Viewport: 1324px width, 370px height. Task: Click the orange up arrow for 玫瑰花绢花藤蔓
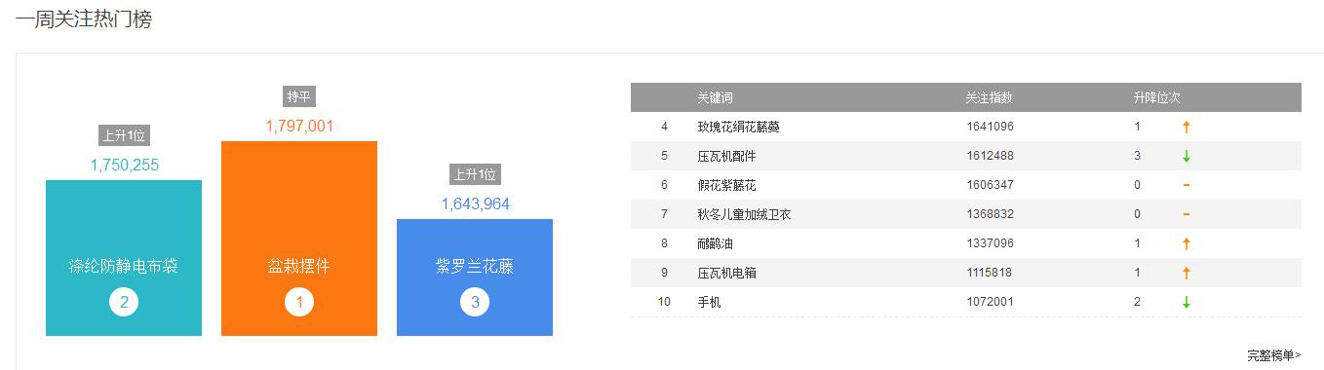point(1187,127)
